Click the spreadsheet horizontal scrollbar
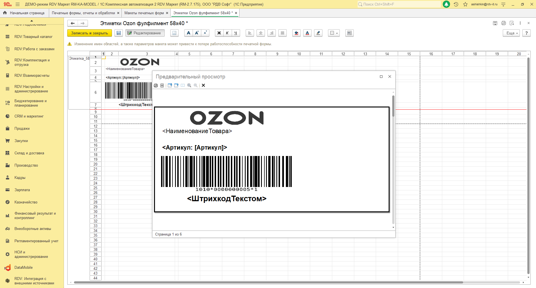 pyautogui.click(x=269, y=282)
